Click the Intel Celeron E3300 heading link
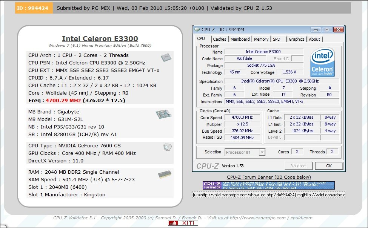 (x=100, y=38)
